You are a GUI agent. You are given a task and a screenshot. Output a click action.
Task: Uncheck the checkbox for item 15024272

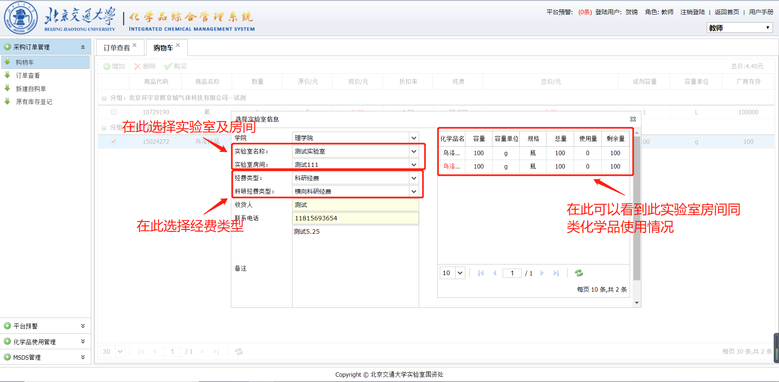(114, 141)
